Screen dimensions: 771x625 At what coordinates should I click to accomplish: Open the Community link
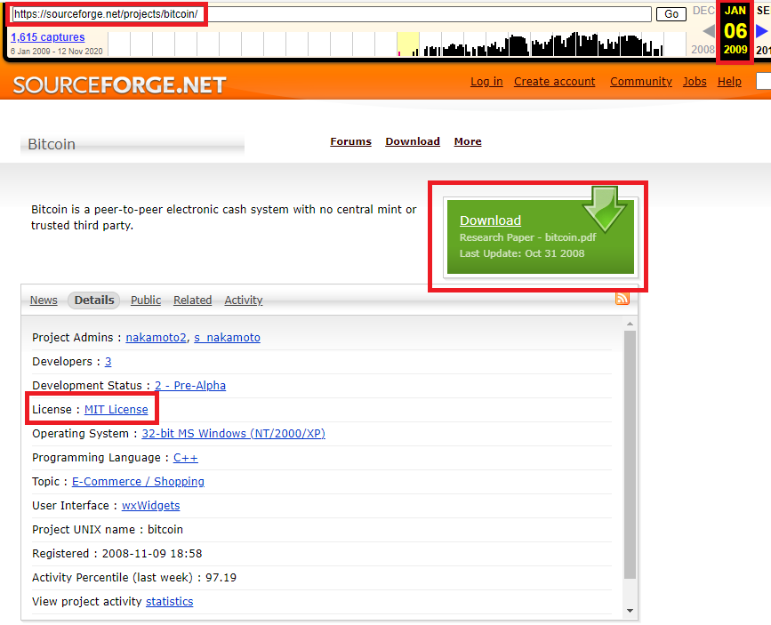pos(640,82)
